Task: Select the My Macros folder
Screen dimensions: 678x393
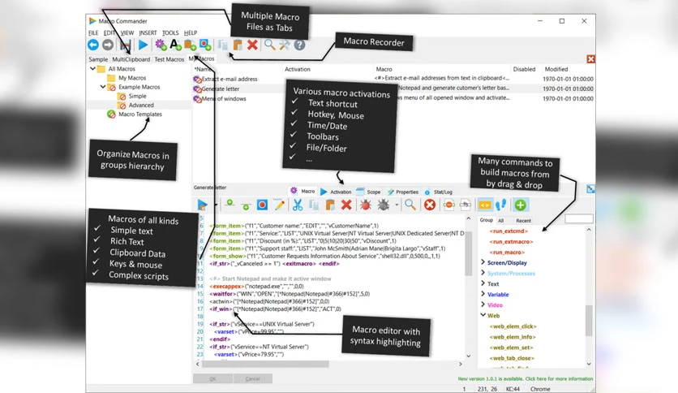Action: tap(132, 78)
